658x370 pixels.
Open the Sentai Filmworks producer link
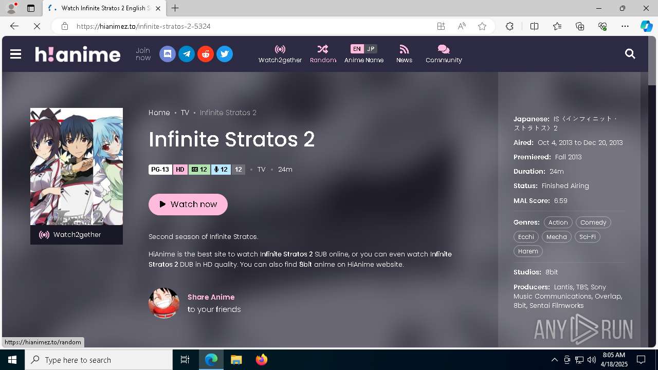pyautogui.click(x=557, y=305)
